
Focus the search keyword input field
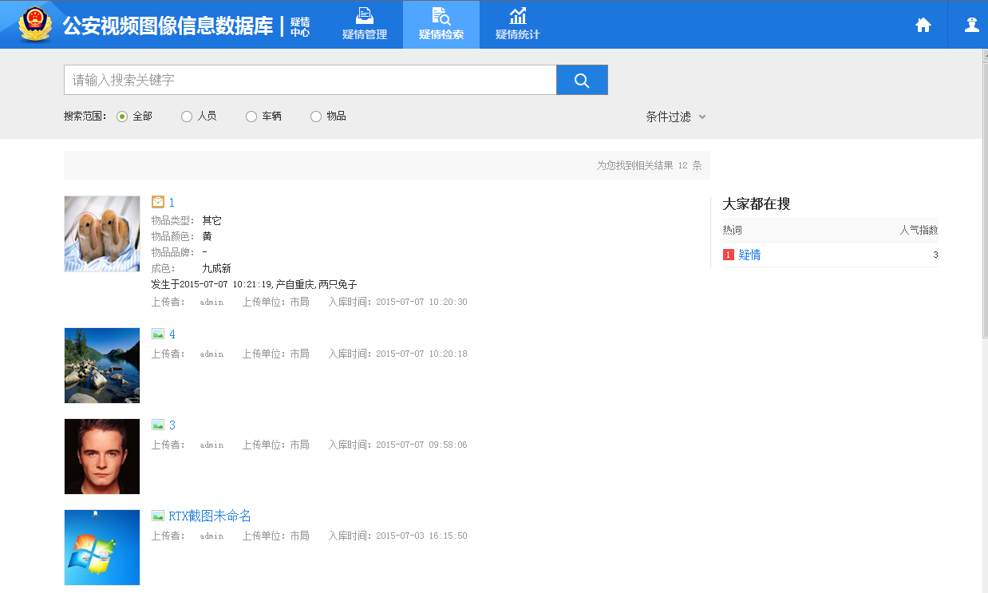[x=310, y=80]
